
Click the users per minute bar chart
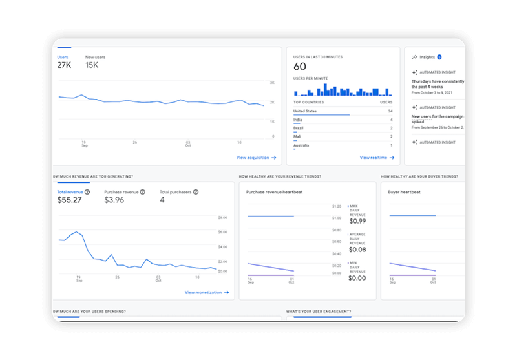(x=343, y=89)
